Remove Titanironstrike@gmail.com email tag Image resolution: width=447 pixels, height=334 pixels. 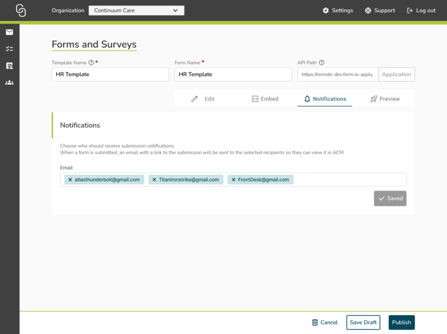[154, 179]
